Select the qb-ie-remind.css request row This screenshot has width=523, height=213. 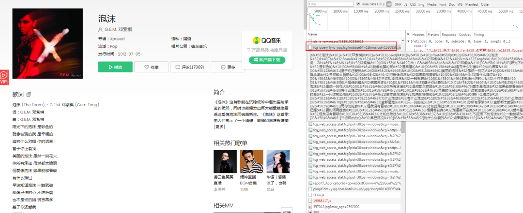click(354, 41)
